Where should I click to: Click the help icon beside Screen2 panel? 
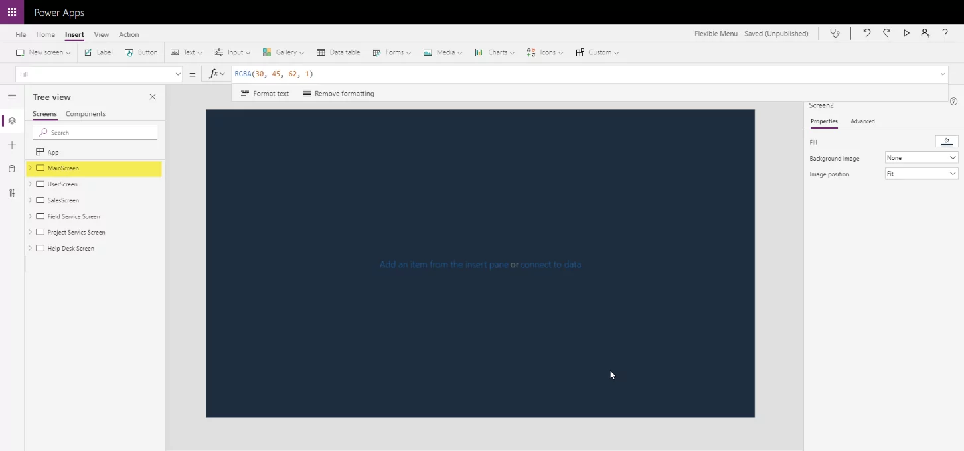(954, 101)
